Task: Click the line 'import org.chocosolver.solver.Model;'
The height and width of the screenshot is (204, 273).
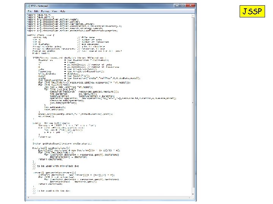Action: pyautogui.click(x=53, y=19)
